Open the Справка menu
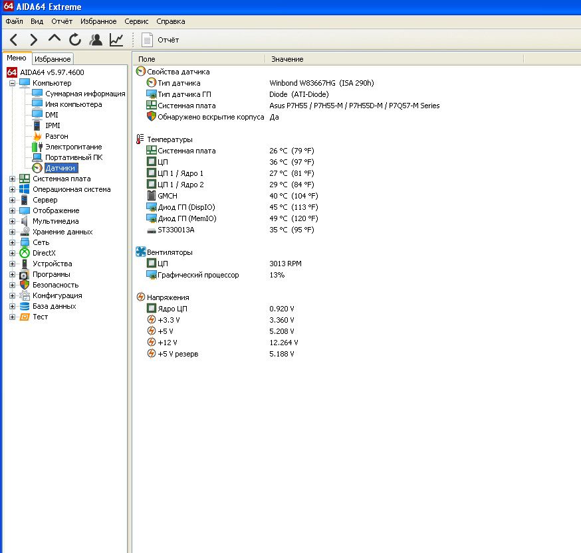 (x=170, y=21)
